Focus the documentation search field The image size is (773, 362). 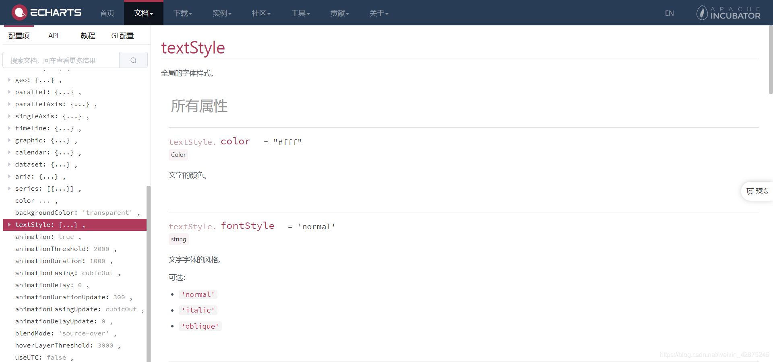pos(61,60)
